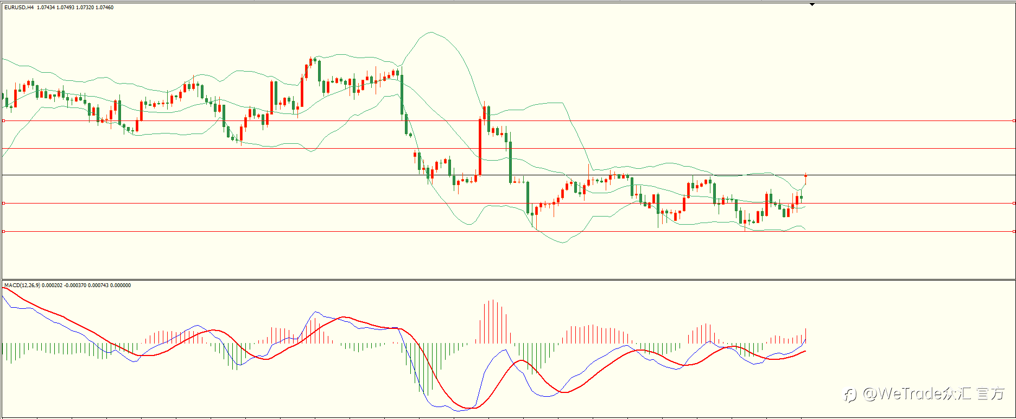This screenshot has width=1016, height=419.
Task: Click the highest peak of the upper Bollinger band
Action: [x=431, y=32]
